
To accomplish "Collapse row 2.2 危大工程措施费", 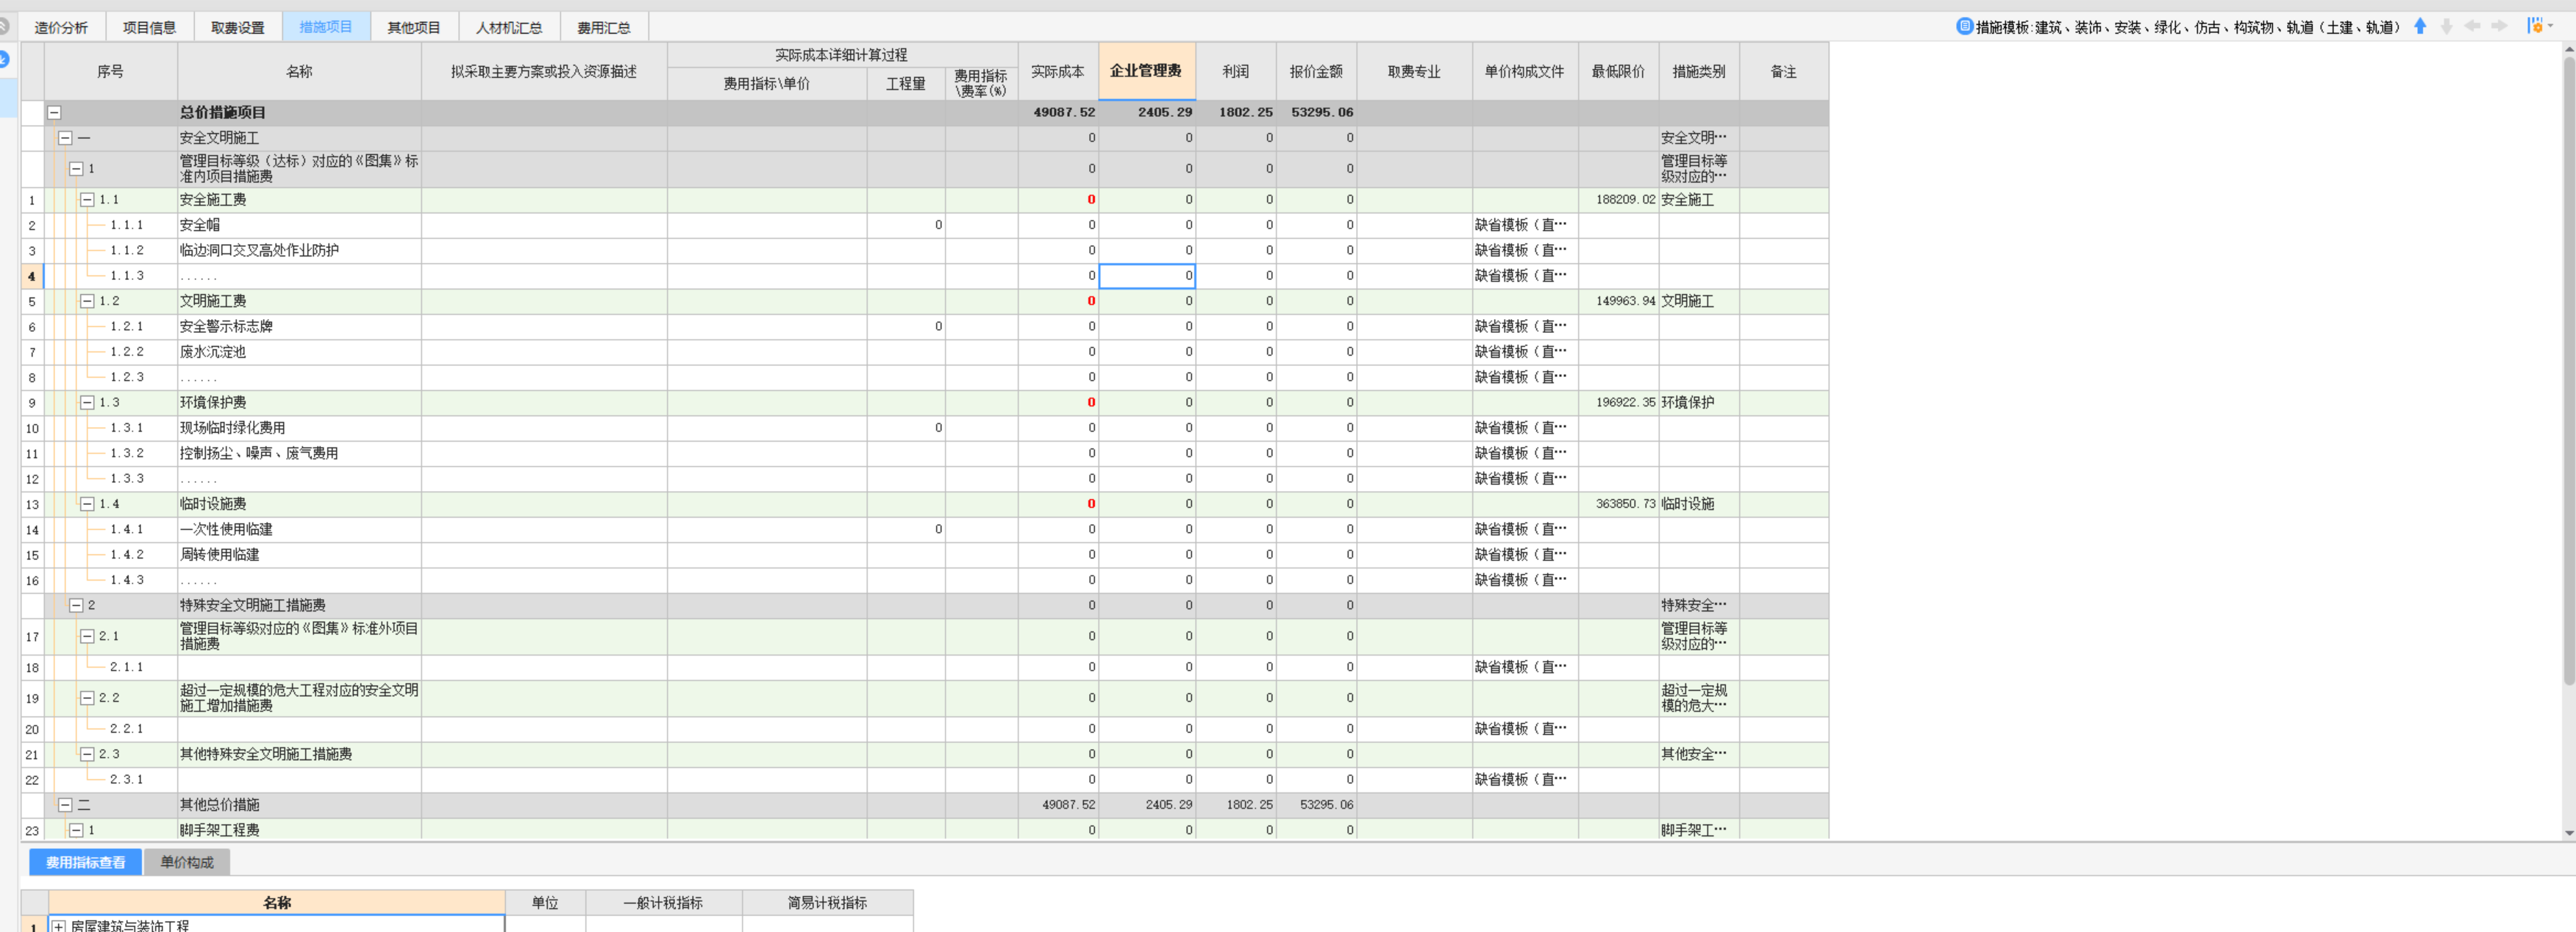I will pyautogui.click(x=87, y=698).
